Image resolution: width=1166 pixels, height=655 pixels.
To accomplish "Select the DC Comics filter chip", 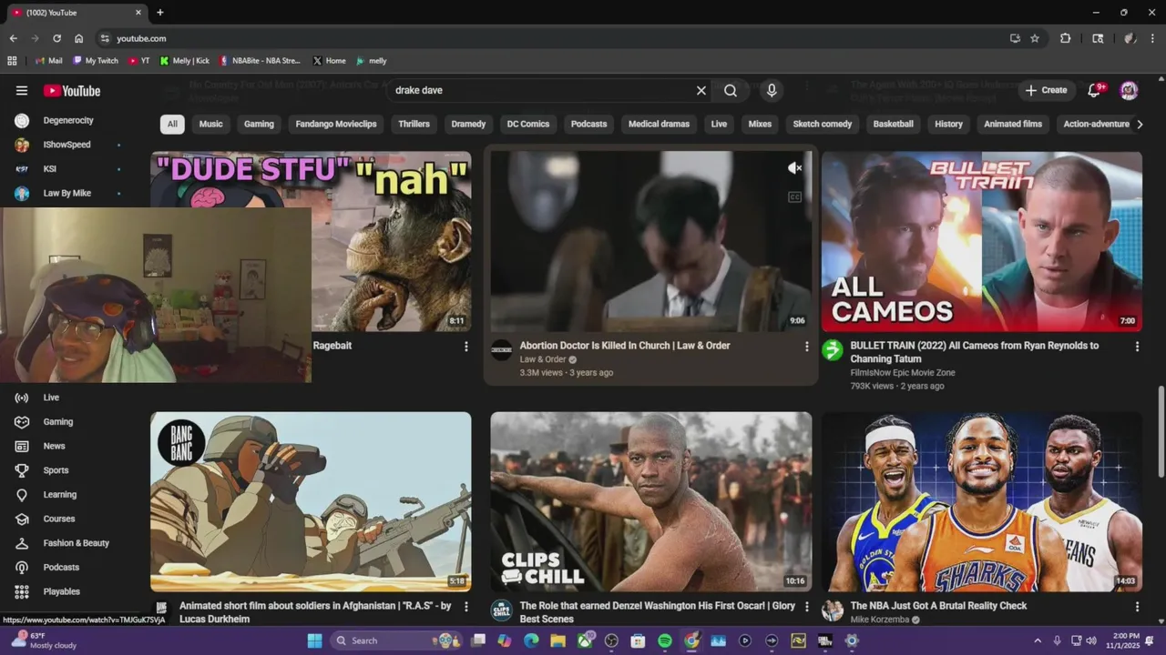I will 528,124.
